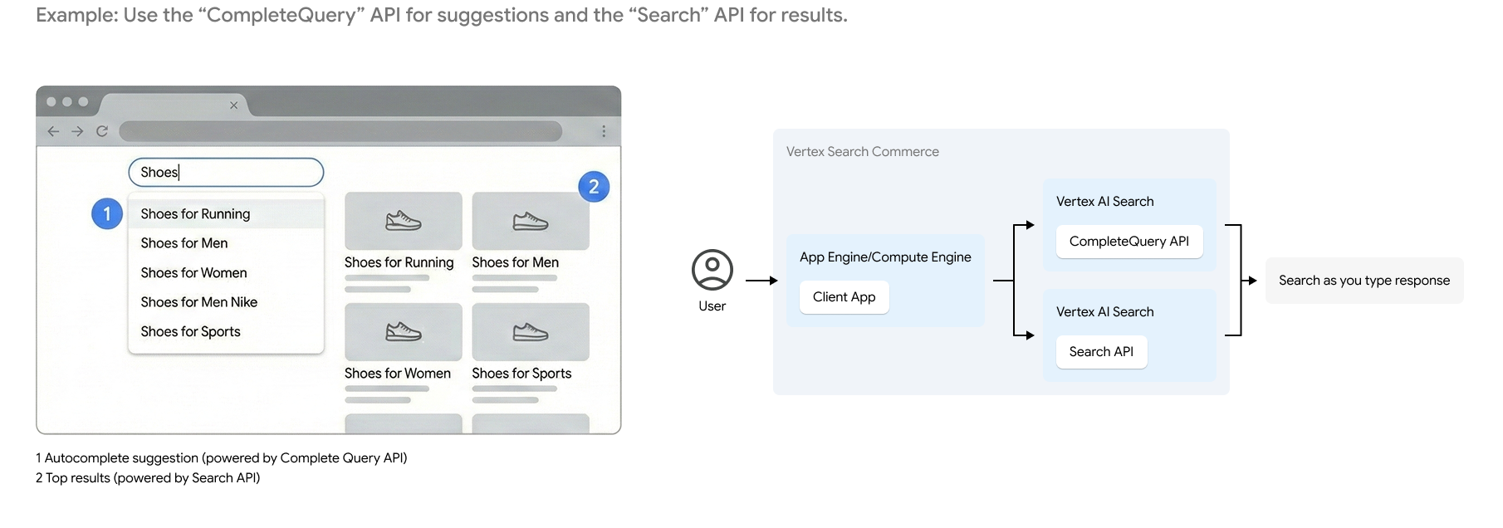Click the blue number 2 badge
Image resolution: width=1503 pixels, height=528 pixels.
[x=594, y=187]
